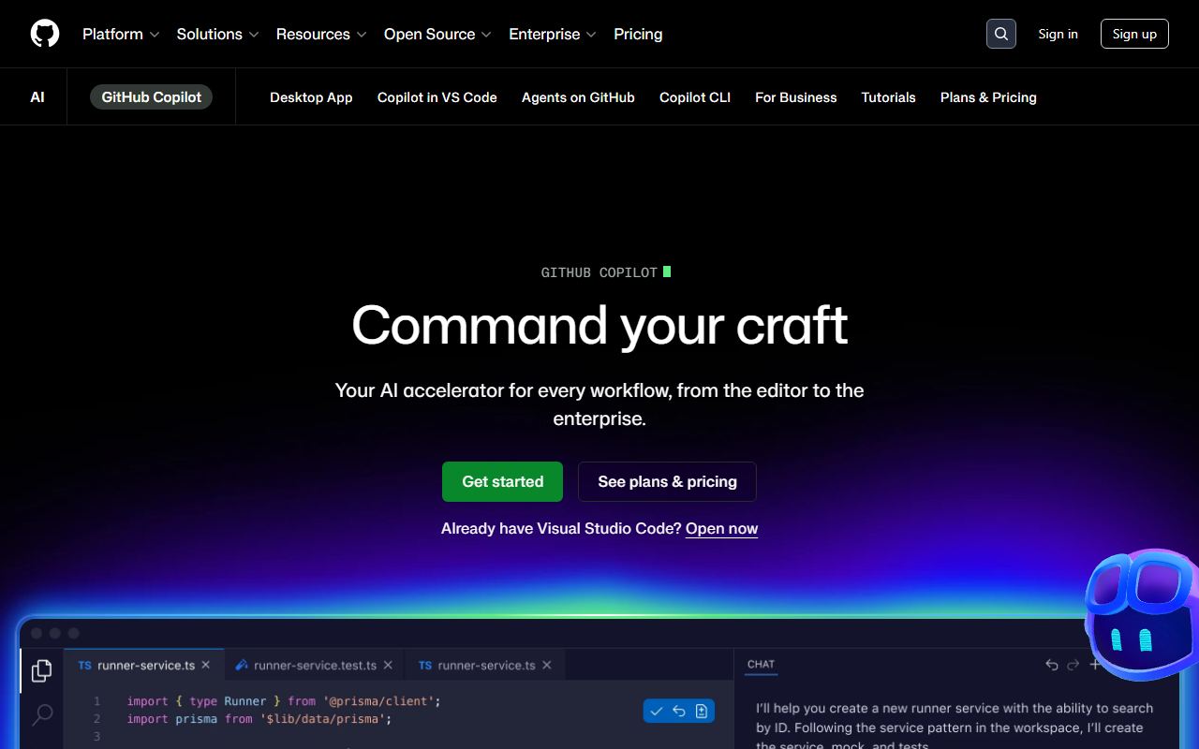Click the green Get started button
Image resolution: width=1199 pixels, height=749 pixels.
click(x=502, y=481)
